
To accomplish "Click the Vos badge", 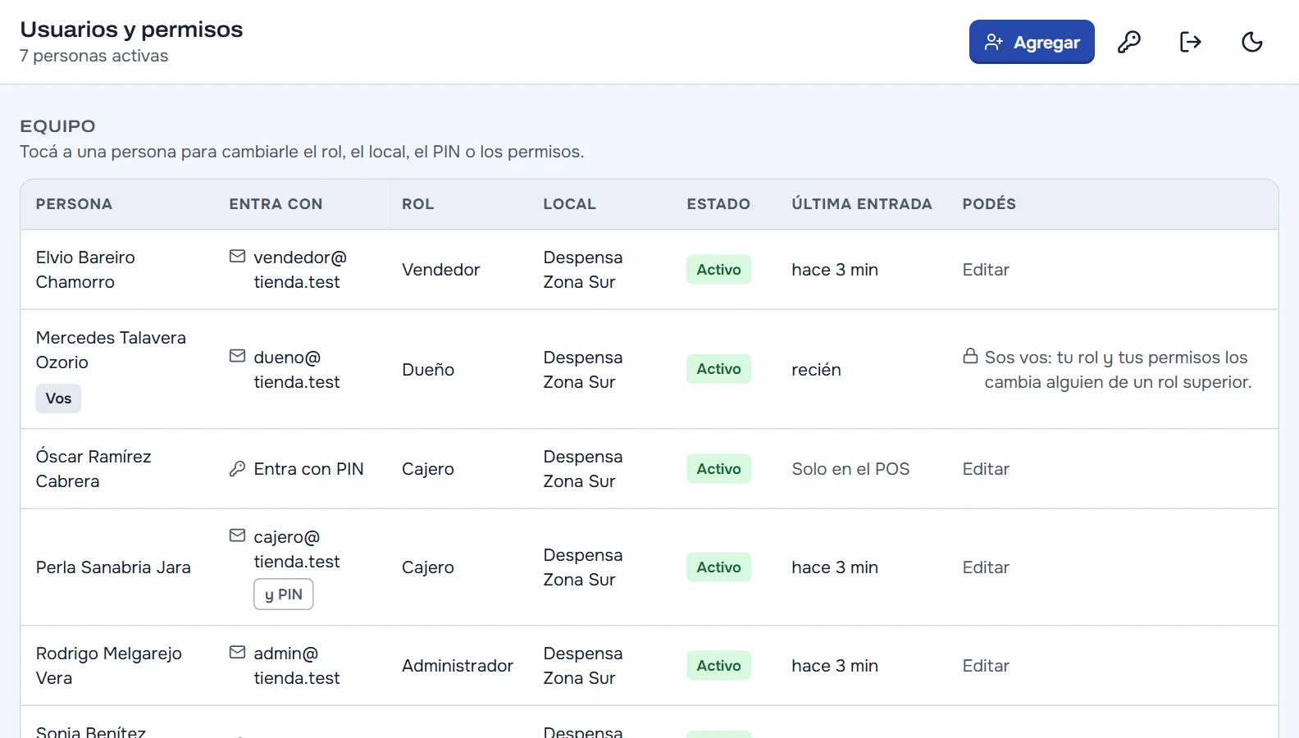I will point(58,399).
